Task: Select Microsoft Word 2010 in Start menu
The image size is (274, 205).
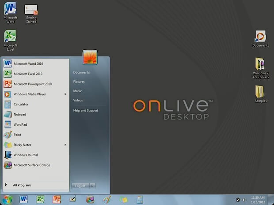Action: [36, 63]
